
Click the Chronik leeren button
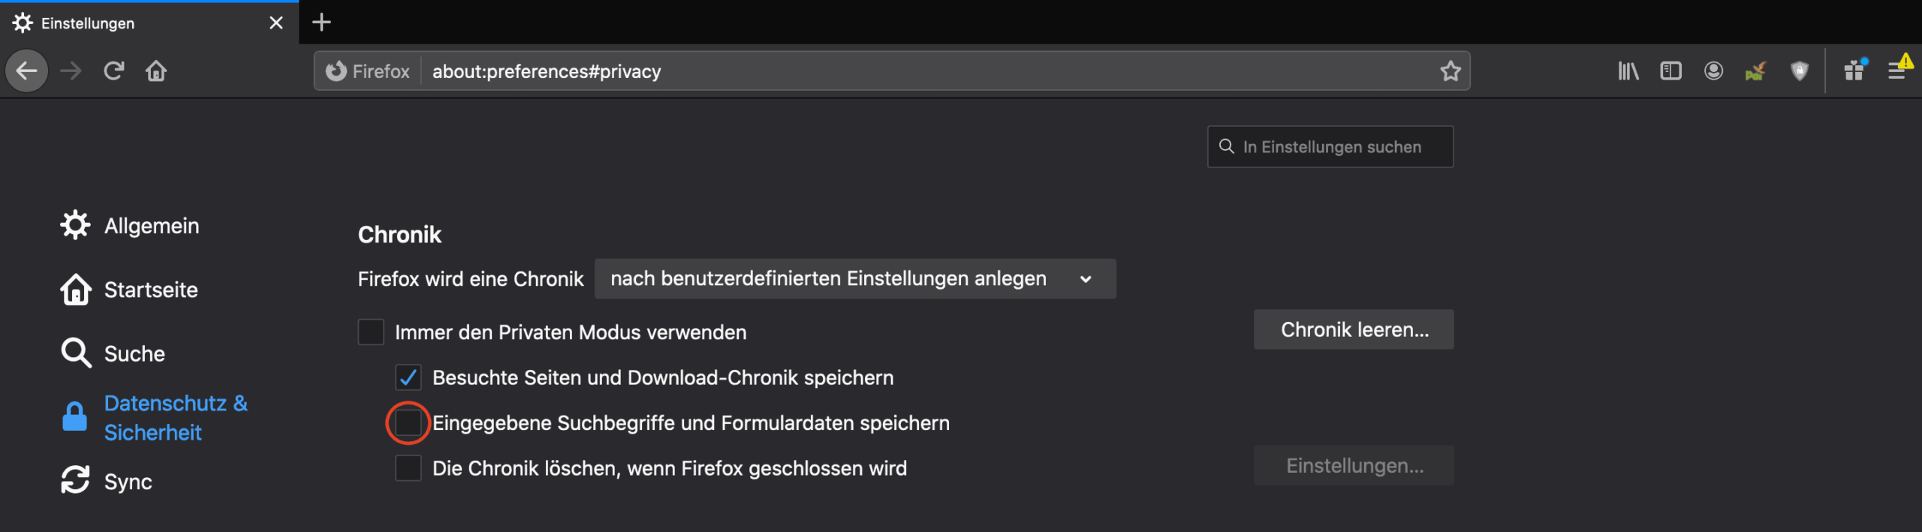1353,329
